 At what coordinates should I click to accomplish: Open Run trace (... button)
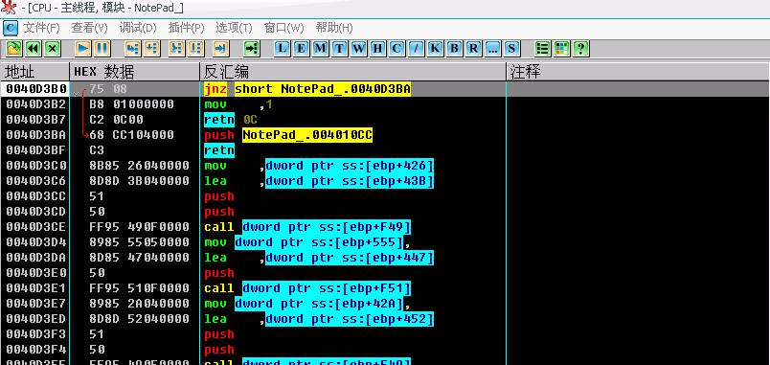point(492,48)
